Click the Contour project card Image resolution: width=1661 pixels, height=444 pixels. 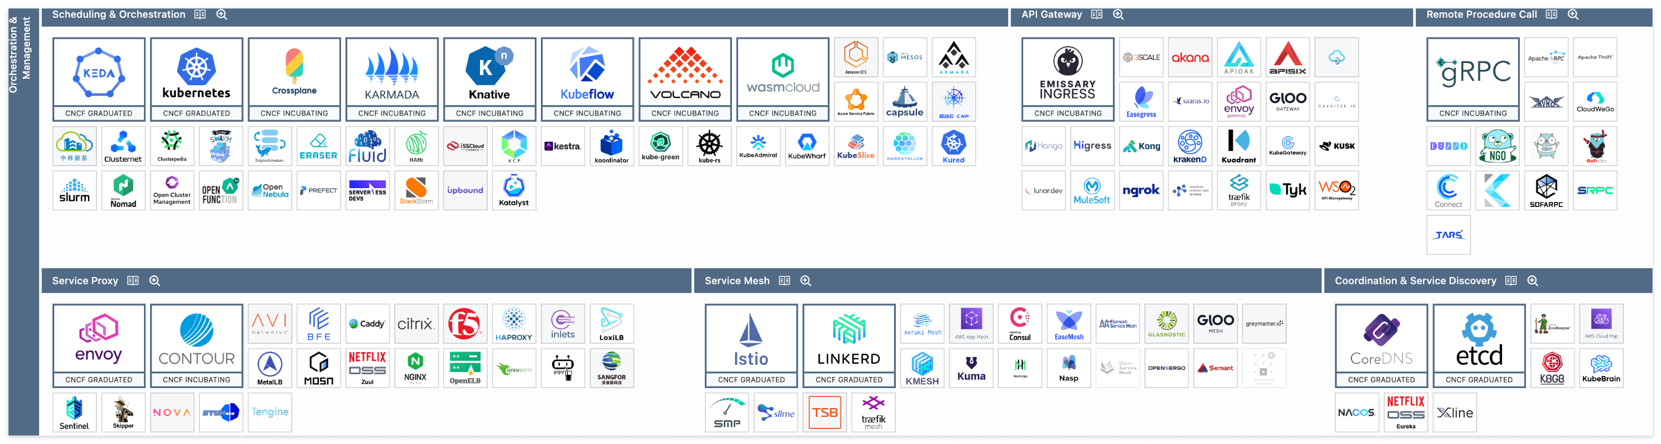tap(197, 346)
